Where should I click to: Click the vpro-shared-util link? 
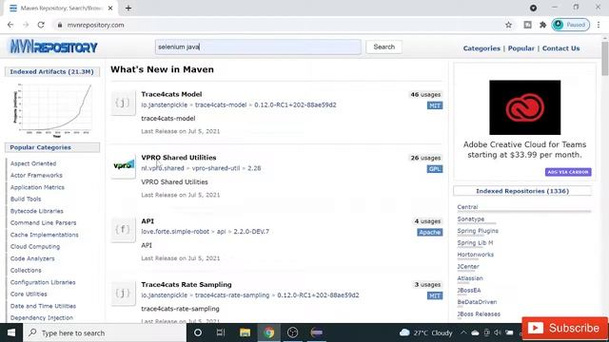(216, 168)
